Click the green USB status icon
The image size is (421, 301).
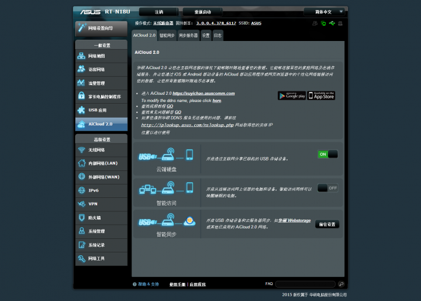tap(332, 23)
